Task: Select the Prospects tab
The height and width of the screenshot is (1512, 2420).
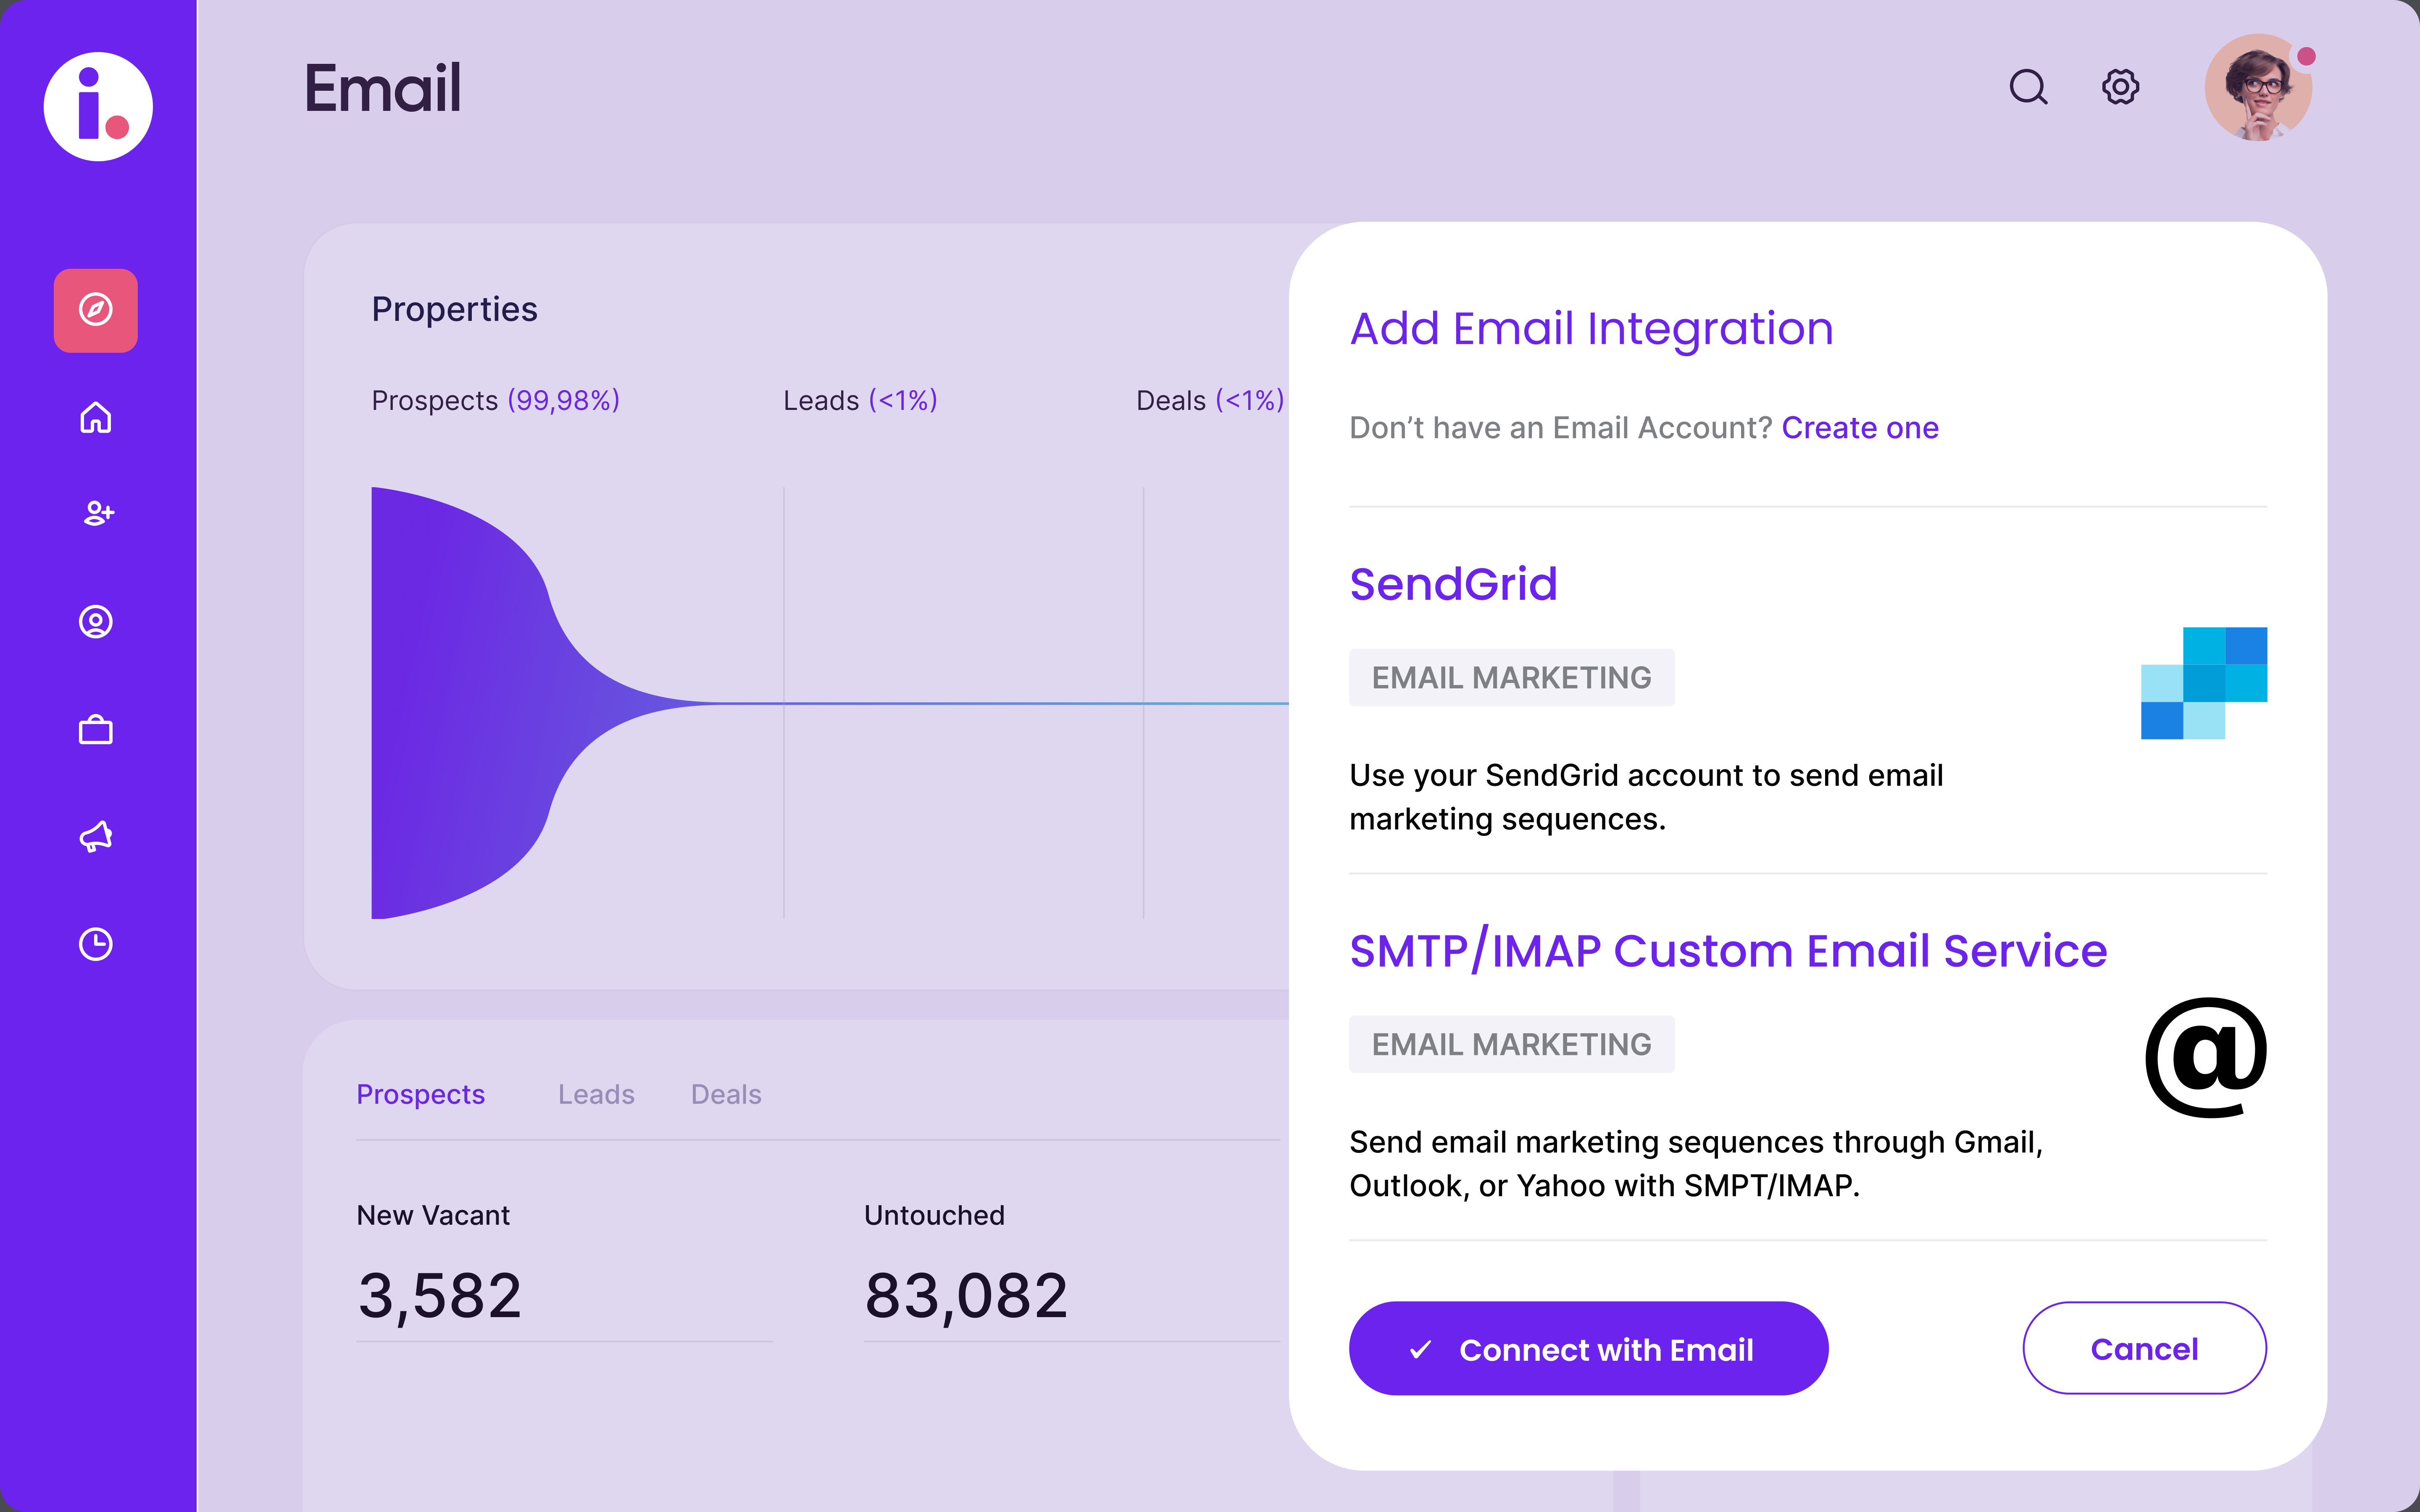Action: pos(420,1095)
